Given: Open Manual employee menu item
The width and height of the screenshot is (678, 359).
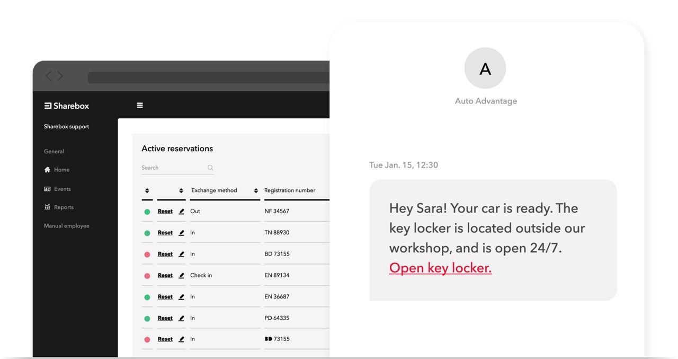Looking at the screenshot, I should (x=67, y=226).
